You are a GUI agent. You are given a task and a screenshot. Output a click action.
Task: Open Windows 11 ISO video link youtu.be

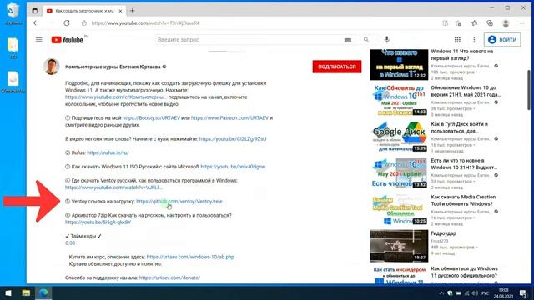tap(233, 167)
